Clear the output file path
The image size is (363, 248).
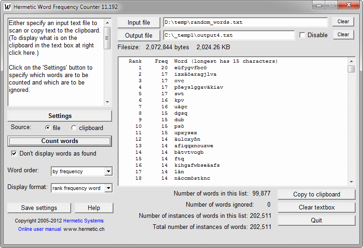[x=343, y=35]
